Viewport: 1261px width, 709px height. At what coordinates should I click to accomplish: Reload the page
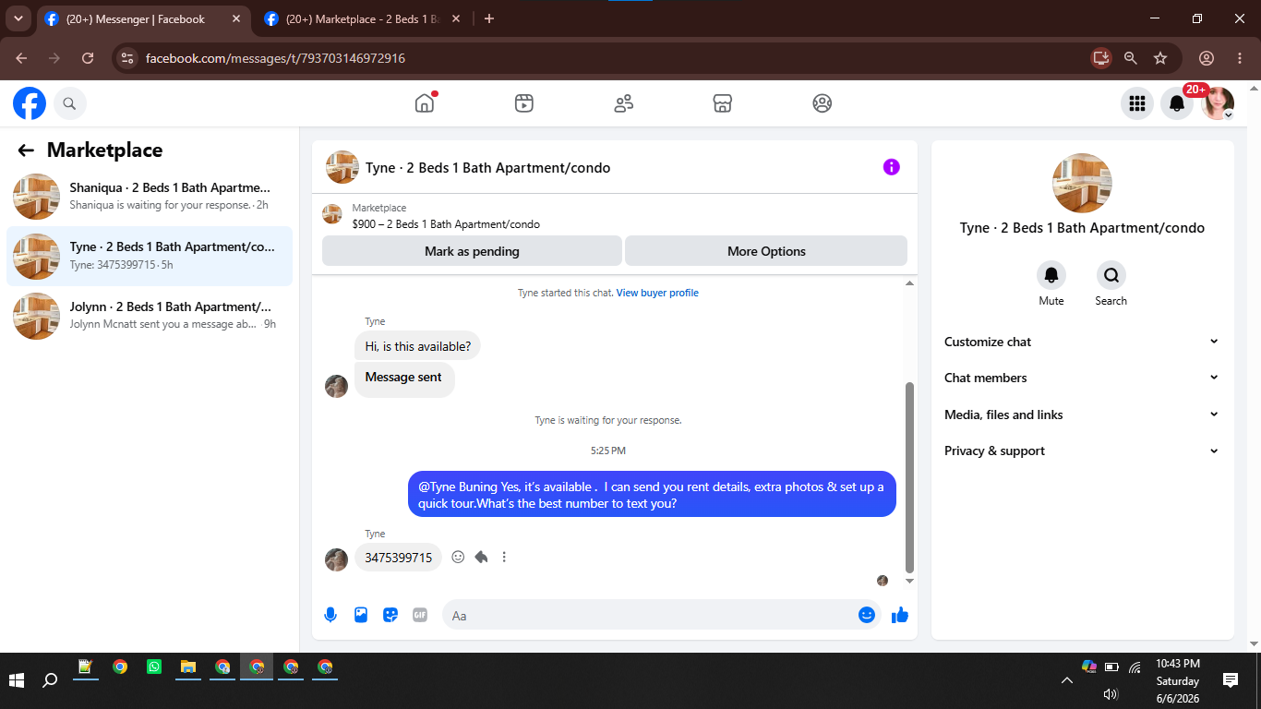(x=88, y=58)
